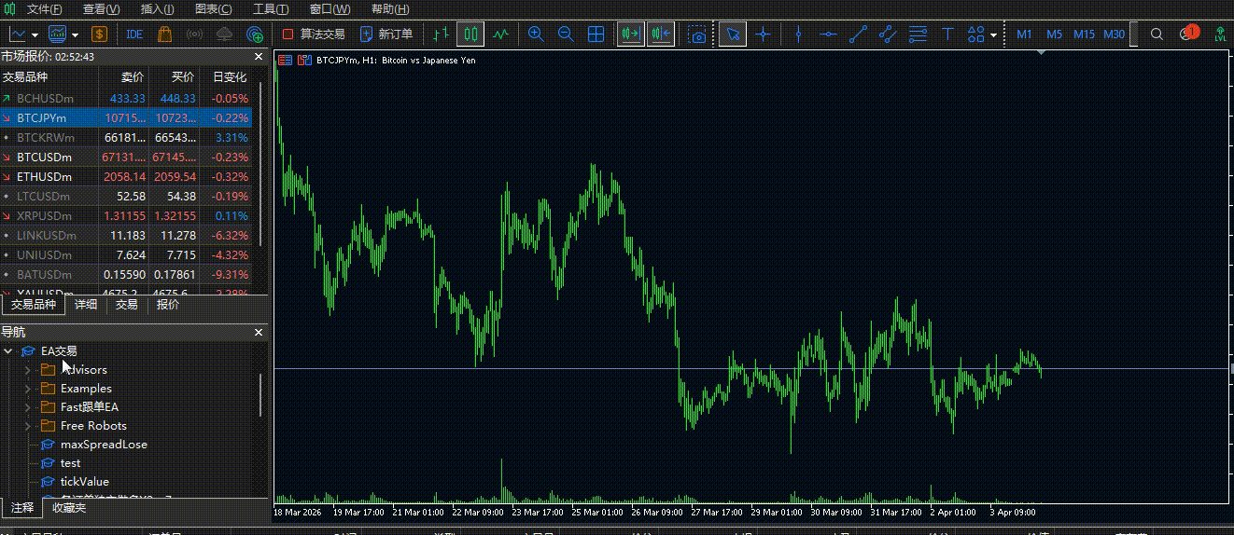Viewport: 1234px width, 535px height.
Task: Expand the Examples folder
Action: coord(27,389)
